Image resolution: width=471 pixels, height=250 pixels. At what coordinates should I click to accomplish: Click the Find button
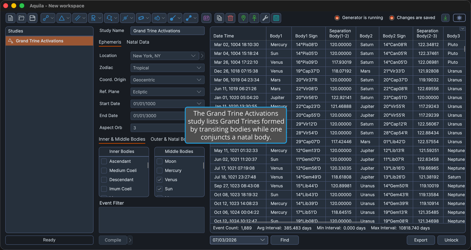point(285,240)
